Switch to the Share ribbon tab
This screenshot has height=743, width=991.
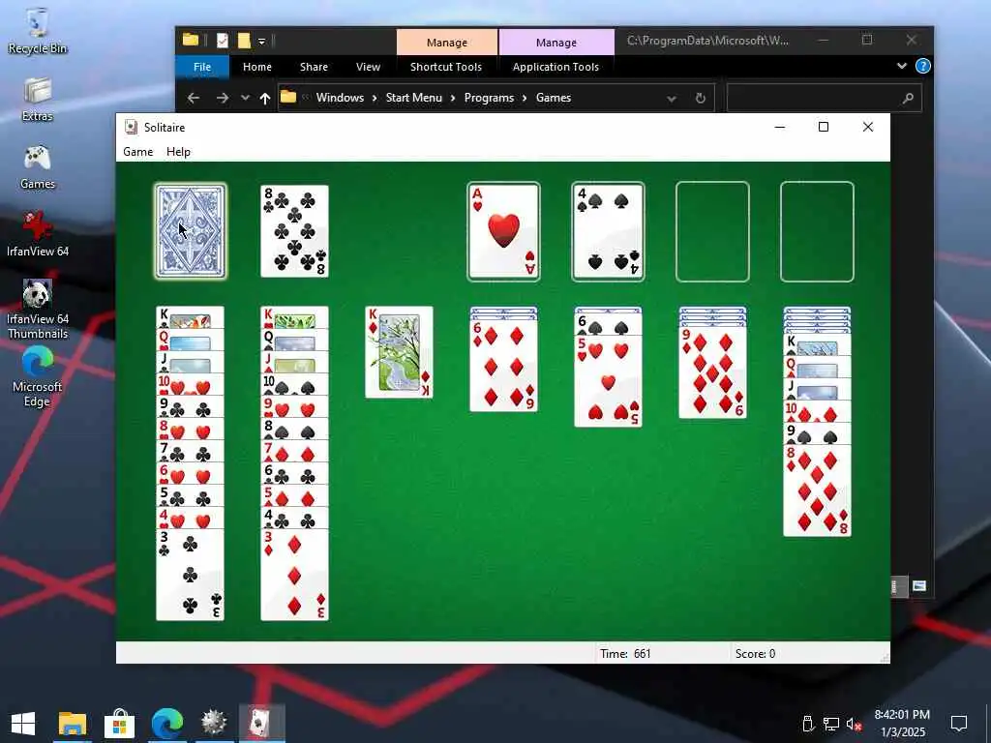click(315, 67)
